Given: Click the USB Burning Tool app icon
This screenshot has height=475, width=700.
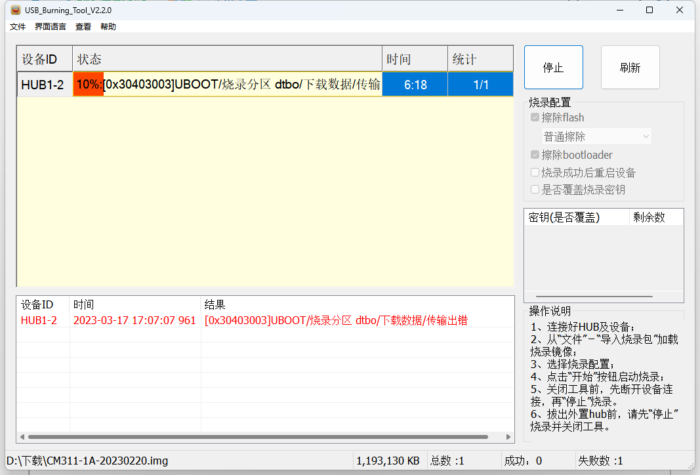Looking at the screenshot, I should coord(16,10).
